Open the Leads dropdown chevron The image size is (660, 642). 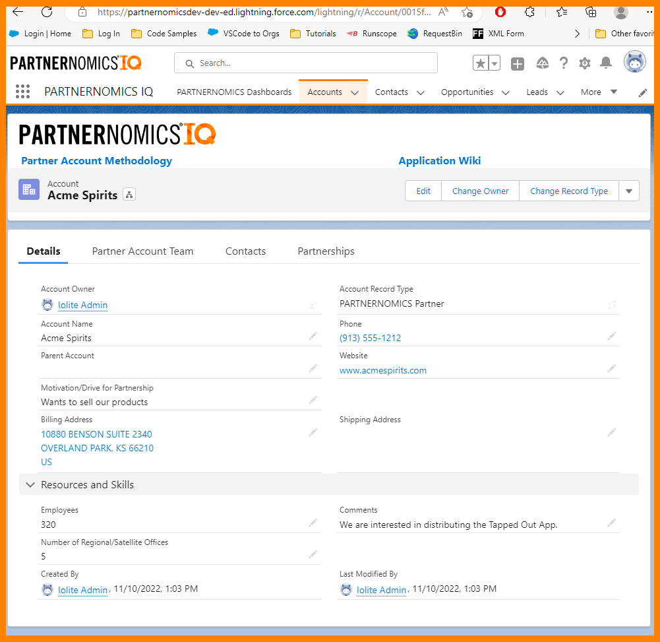point(560,92)
